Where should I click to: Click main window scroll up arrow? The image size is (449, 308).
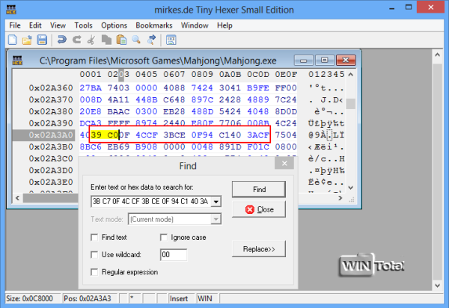click(438, 55)
